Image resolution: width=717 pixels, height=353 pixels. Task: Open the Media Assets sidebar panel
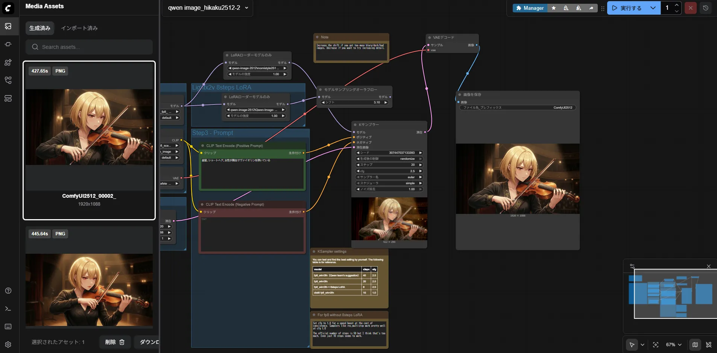(x=8, y=26)
